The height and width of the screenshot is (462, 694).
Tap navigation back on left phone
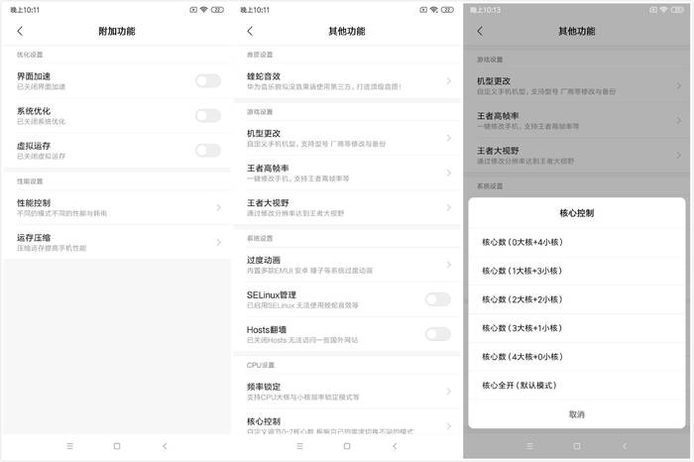165,446
